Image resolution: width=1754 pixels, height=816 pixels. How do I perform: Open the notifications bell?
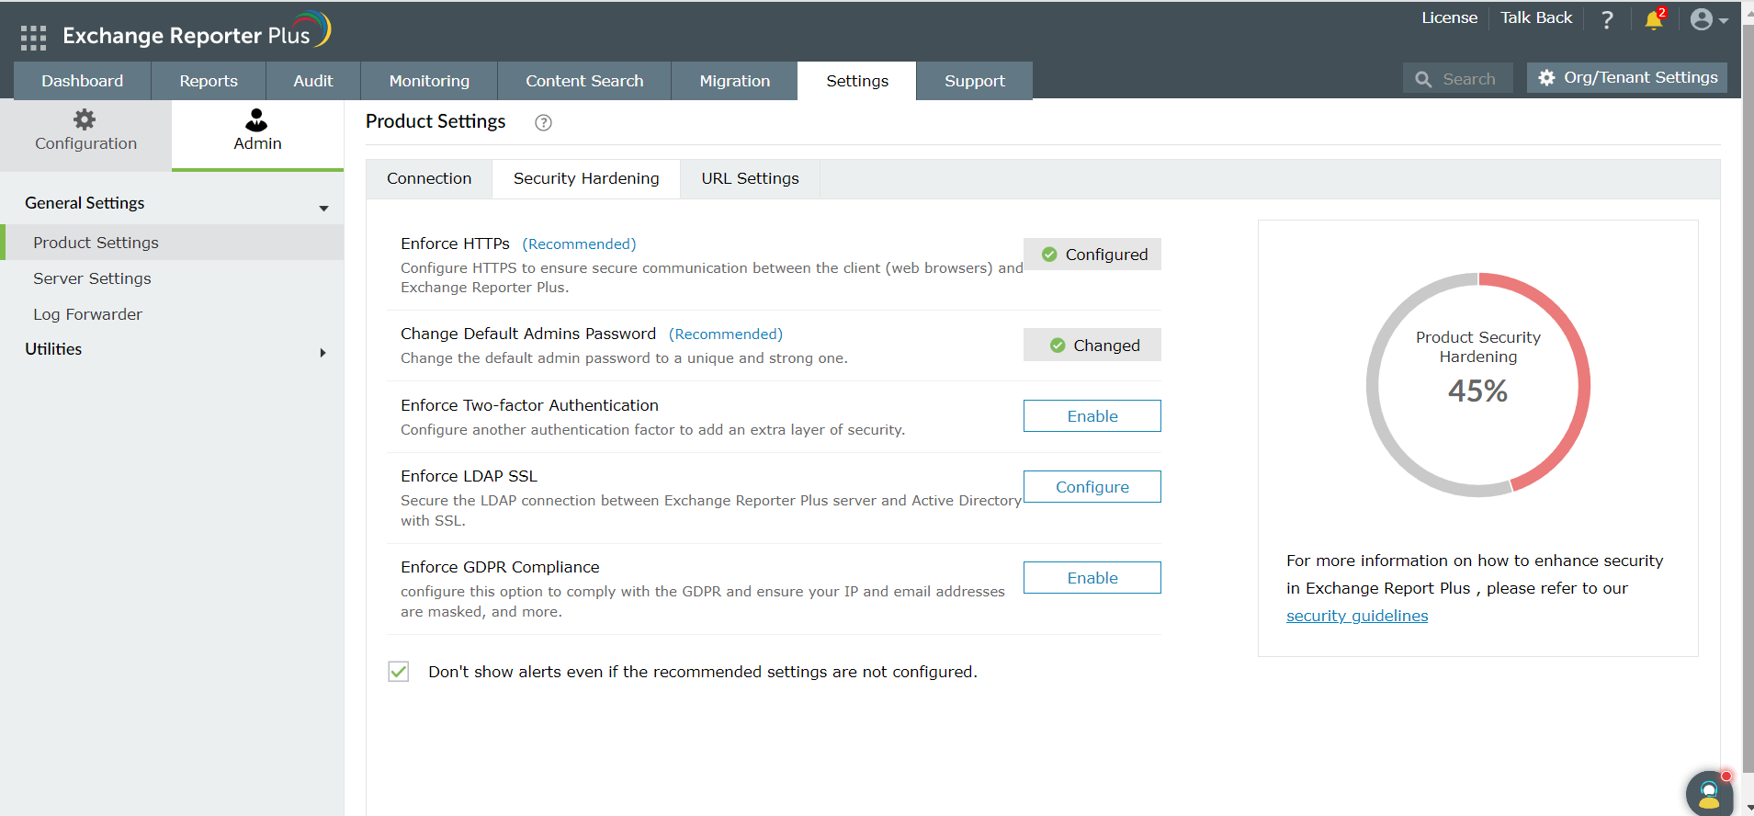[1654, 19]
